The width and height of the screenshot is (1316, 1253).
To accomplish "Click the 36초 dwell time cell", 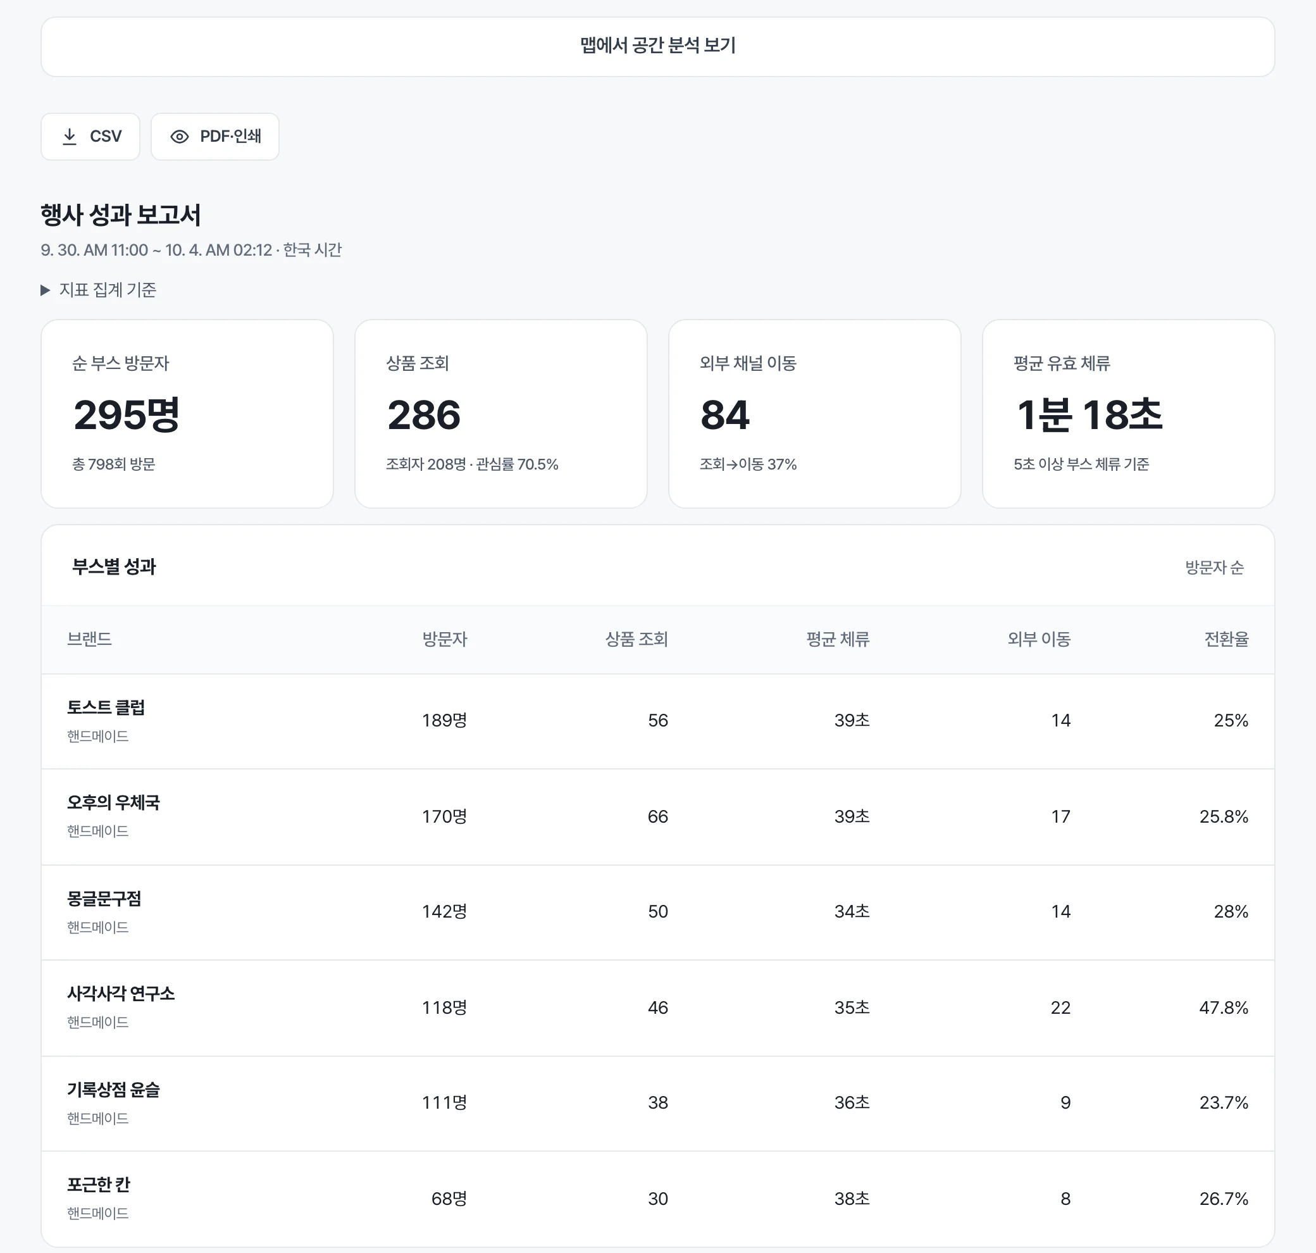I will (x=852, y=1103).
